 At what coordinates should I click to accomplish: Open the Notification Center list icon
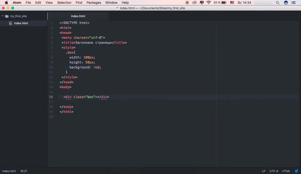pyautogui.click(x=293, y=3)
